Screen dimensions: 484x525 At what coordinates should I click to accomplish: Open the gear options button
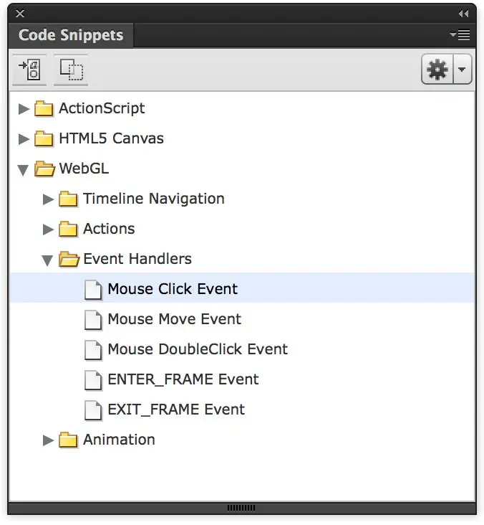[437, 70]
